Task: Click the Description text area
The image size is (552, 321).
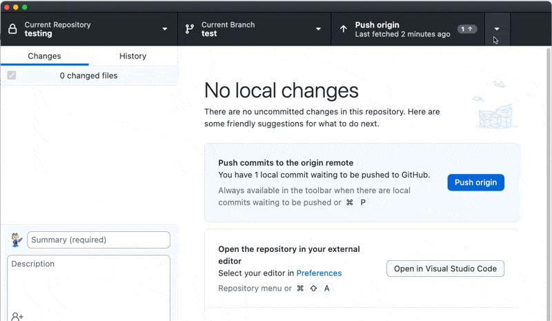Action: coord(89,289)
